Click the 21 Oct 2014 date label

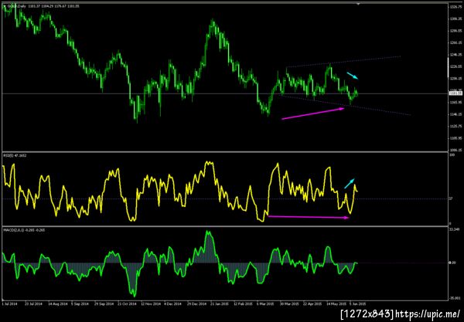127,303
